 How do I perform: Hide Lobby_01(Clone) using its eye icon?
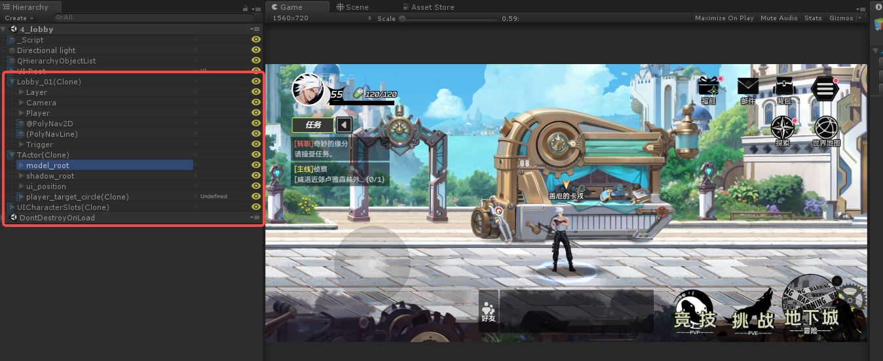(256, 82)
